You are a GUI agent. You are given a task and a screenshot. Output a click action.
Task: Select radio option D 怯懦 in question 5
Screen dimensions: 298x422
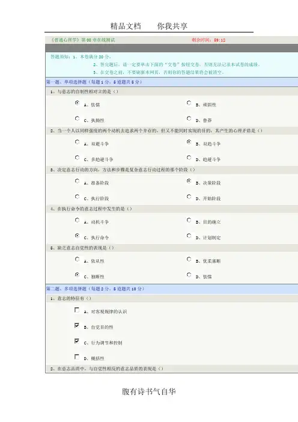pyautogui.click(x=189, y=275)
